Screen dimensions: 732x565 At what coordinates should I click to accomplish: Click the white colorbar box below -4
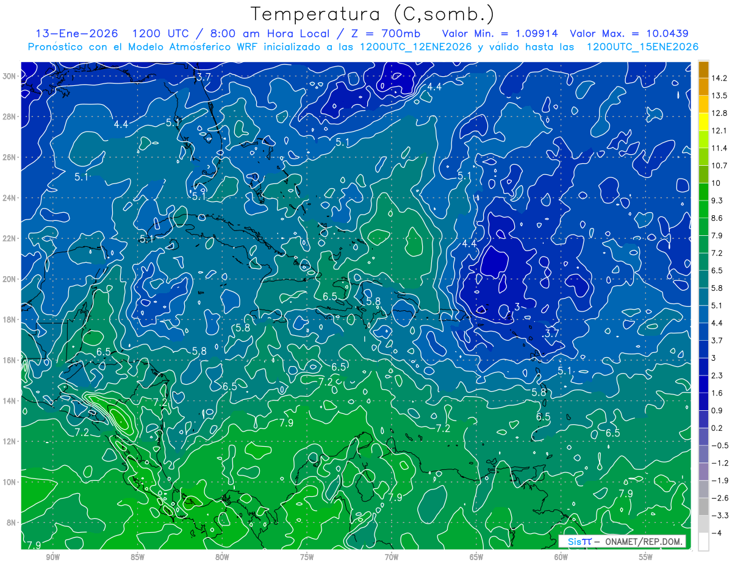pyautogui.click(x=703, y=542)
